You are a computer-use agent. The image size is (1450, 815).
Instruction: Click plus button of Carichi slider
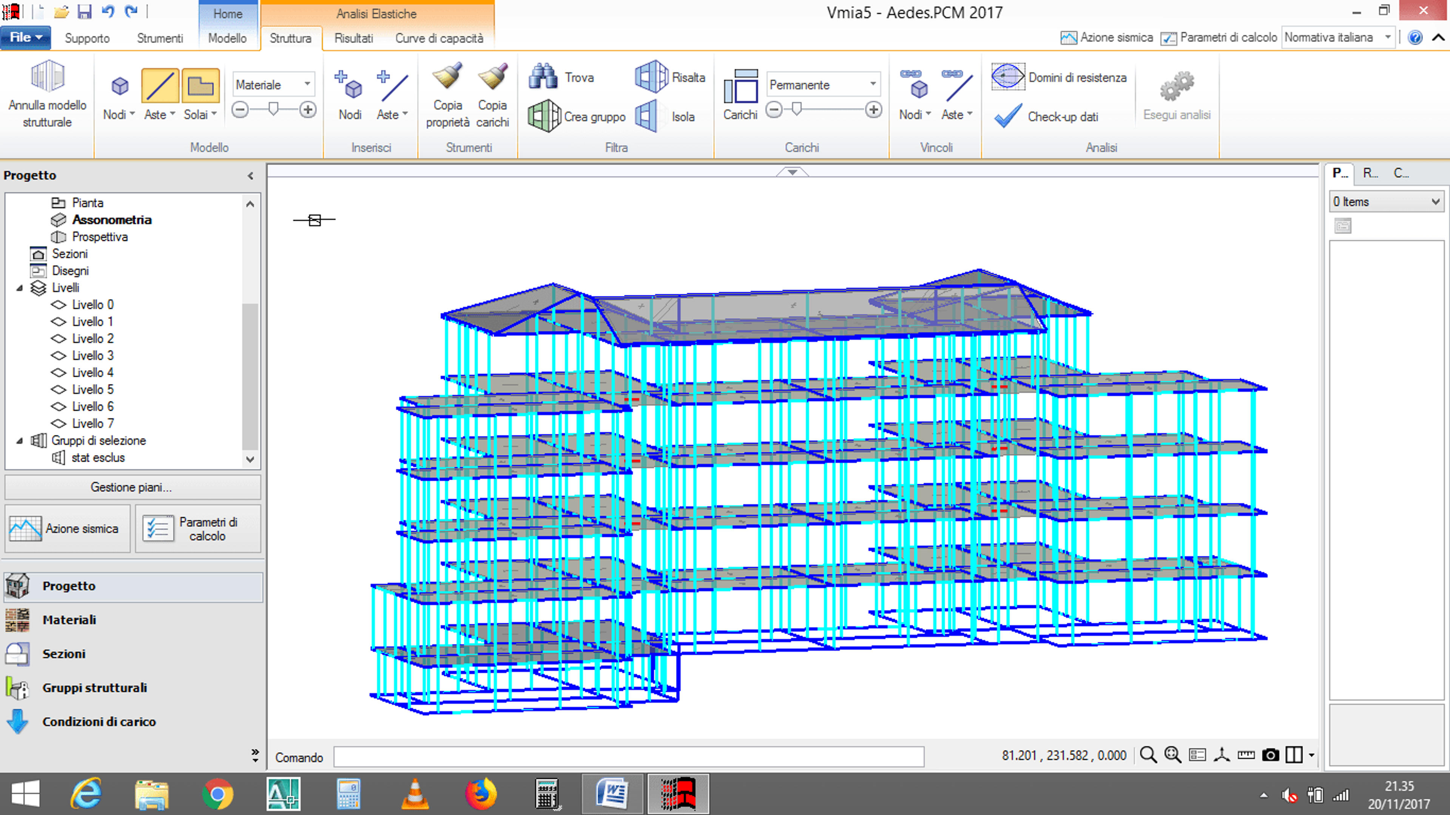click(x=873, y=110)
